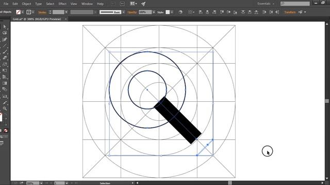Image resolution: width=330 pixels, height=185 pixels.
Task: Select the Zoom magnifier tool
Action: point(5,108)
